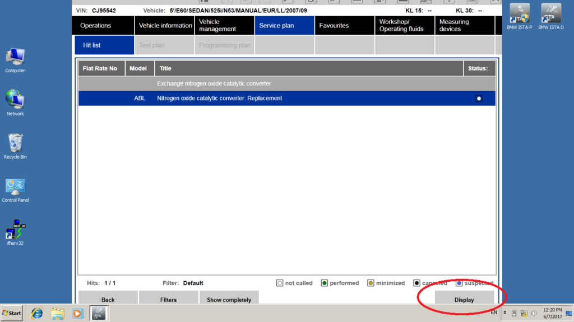The height and width of the screenshot is (322, 574).
Task: Select the BMW ISTA-P desktop shortcut
Action: 520,16
